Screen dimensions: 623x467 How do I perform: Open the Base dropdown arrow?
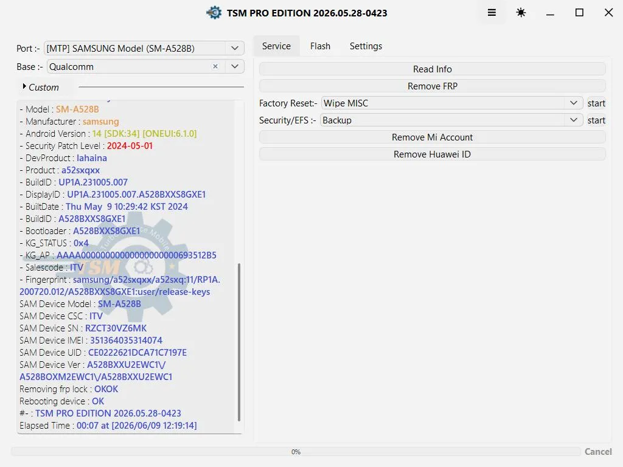tap(235, 66)
